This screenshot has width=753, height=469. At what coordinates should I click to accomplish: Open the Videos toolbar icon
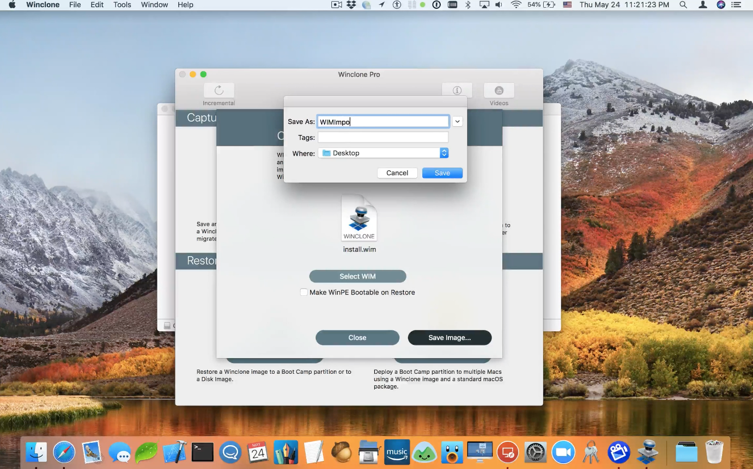tap(499, 90)
